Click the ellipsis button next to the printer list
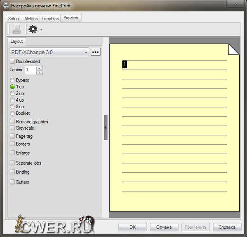247x237 pixels. click(96, 52)
